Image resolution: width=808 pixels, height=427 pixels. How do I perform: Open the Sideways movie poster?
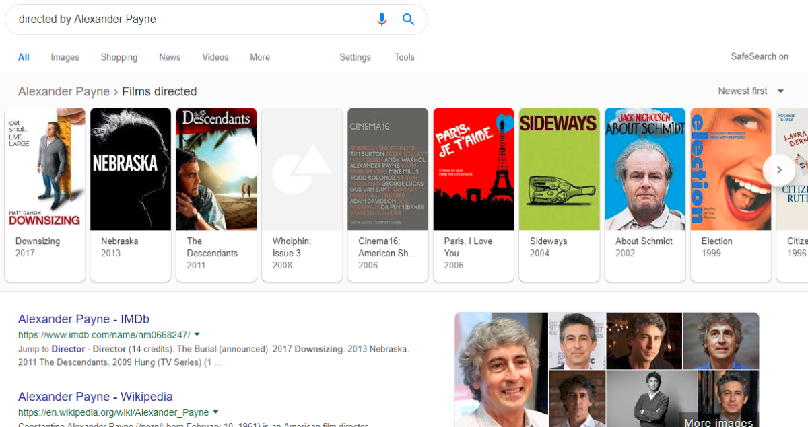[559, 169]
